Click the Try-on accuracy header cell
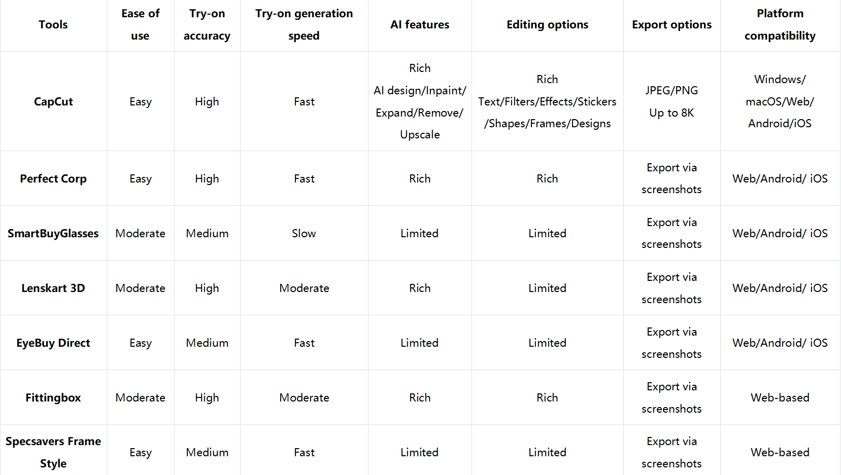The width and height of the screenshot is (841, 475). coord(207,25)
